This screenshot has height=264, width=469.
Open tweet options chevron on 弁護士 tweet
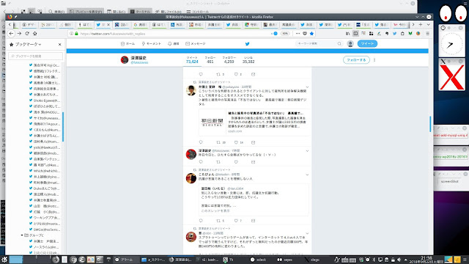point(307,87)
